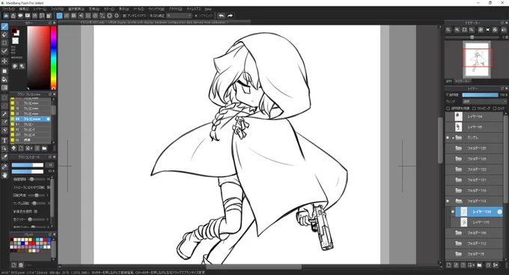Screen dimensions: 509x275
Task: Toggle the ソフトエッジ checkbox
Action: 196,16
